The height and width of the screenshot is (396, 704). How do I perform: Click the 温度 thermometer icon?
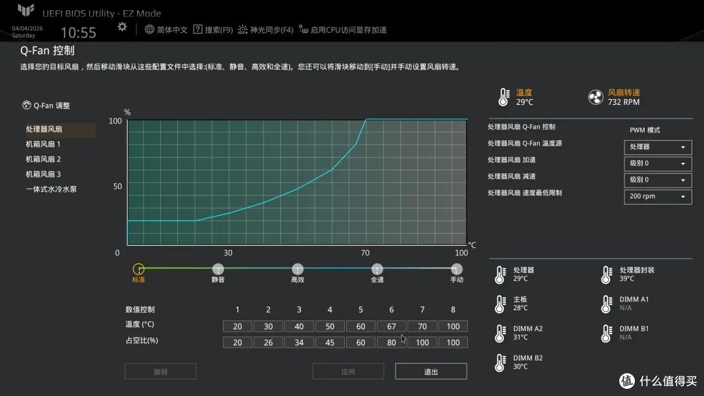coord(504,97)
